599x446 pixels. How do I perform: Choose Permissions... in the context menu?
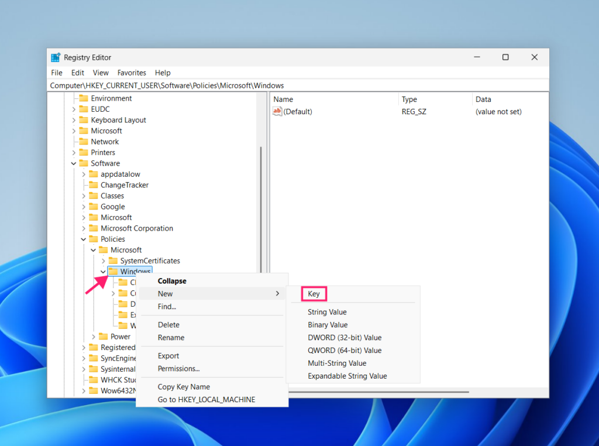(212, 368)
